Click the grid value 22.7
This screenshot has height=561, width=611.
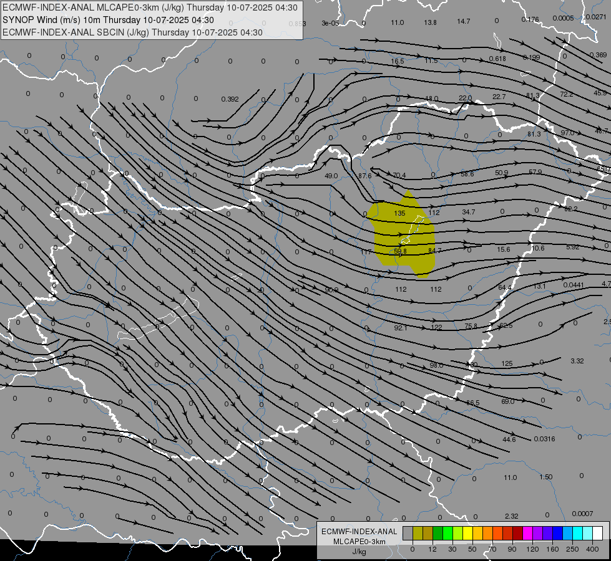point(499,97)
